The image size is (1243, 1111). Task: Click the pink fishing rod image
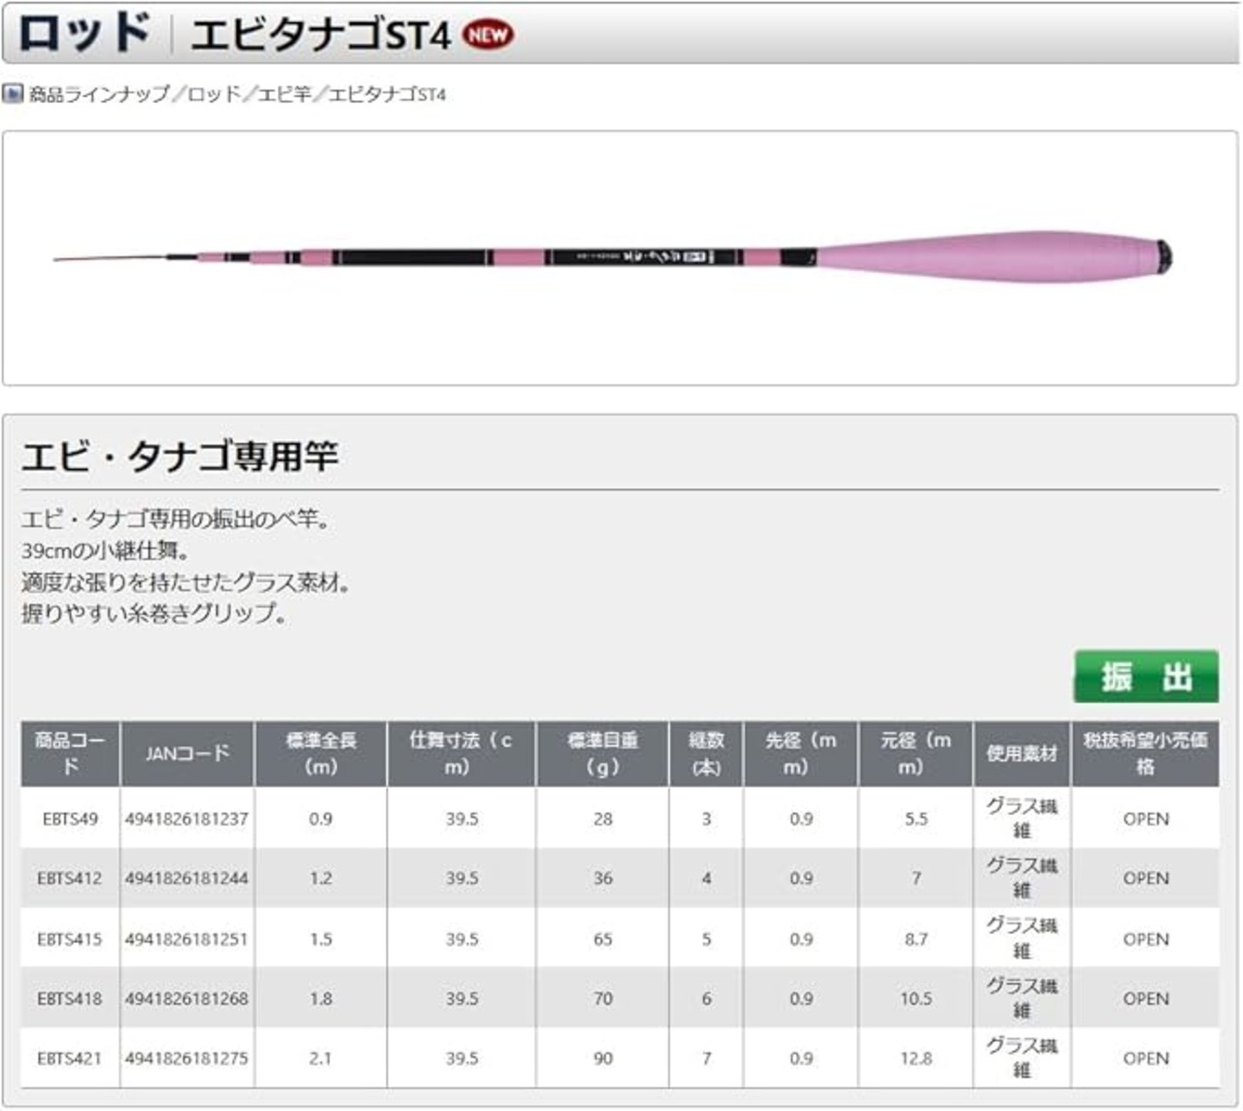coord(614,257)
